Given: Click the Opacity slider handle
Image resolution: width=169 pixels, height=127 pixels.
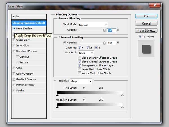Looking at the screenshot, I should point(104,30).
